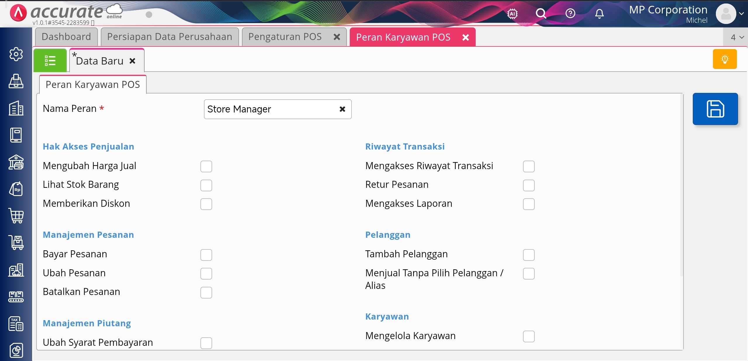Click the help question-mark icon
Image resolution: width=748 pixels, height=361 pixels.
click(x=570, y=14)
